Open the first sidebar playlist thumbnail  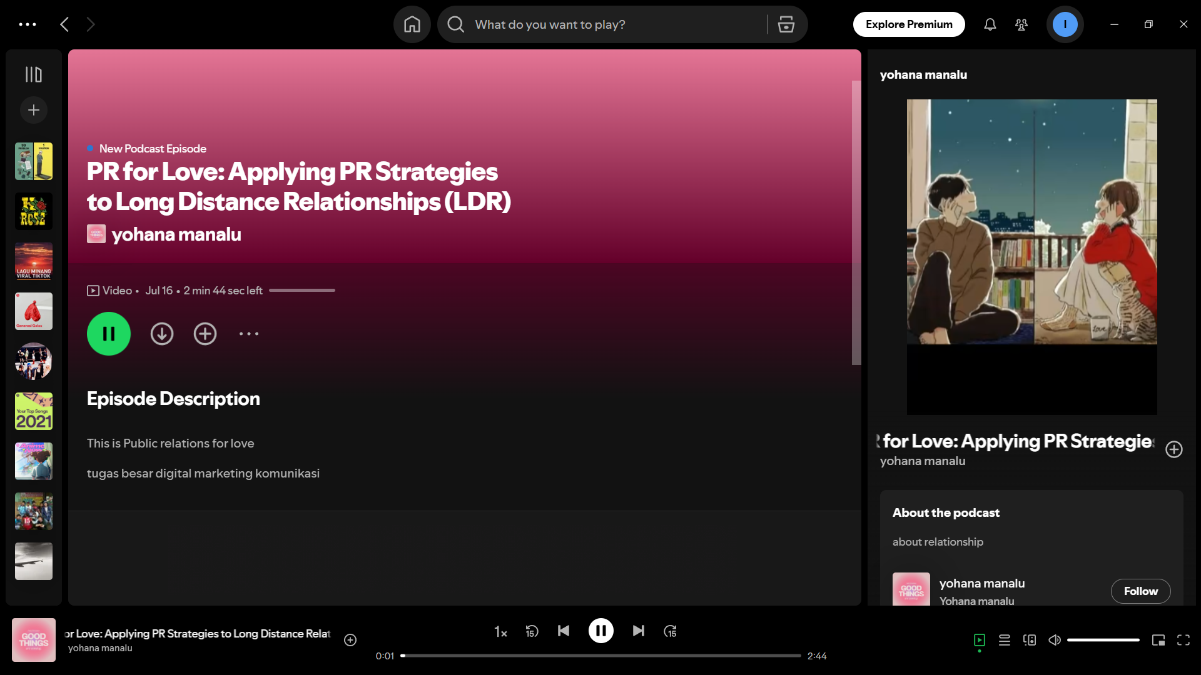pyautogui.click(x=34, y=161)
